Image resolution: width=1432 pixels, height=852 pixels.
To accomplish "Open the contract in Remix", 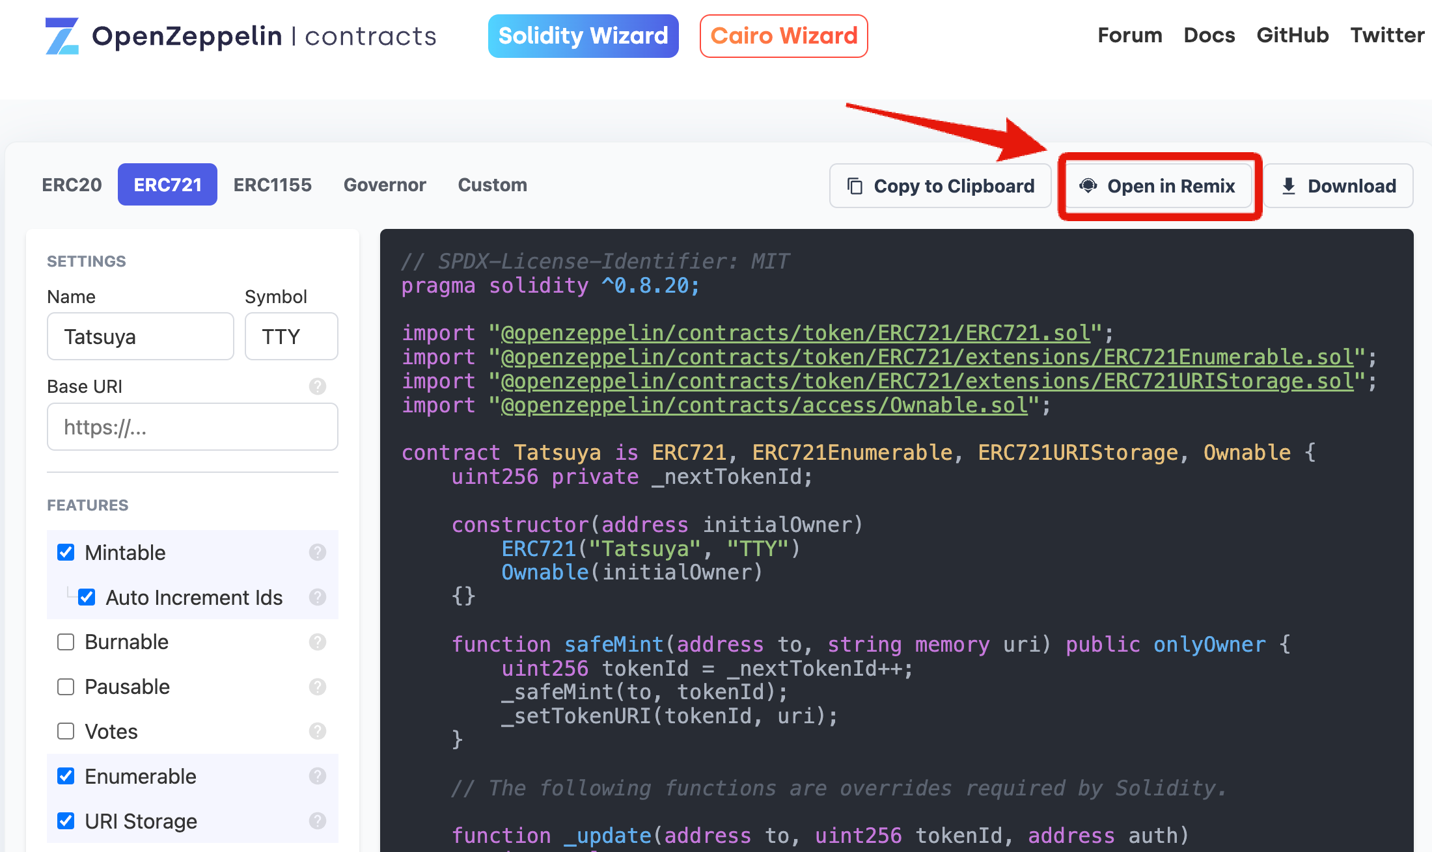I will 1159,186.
